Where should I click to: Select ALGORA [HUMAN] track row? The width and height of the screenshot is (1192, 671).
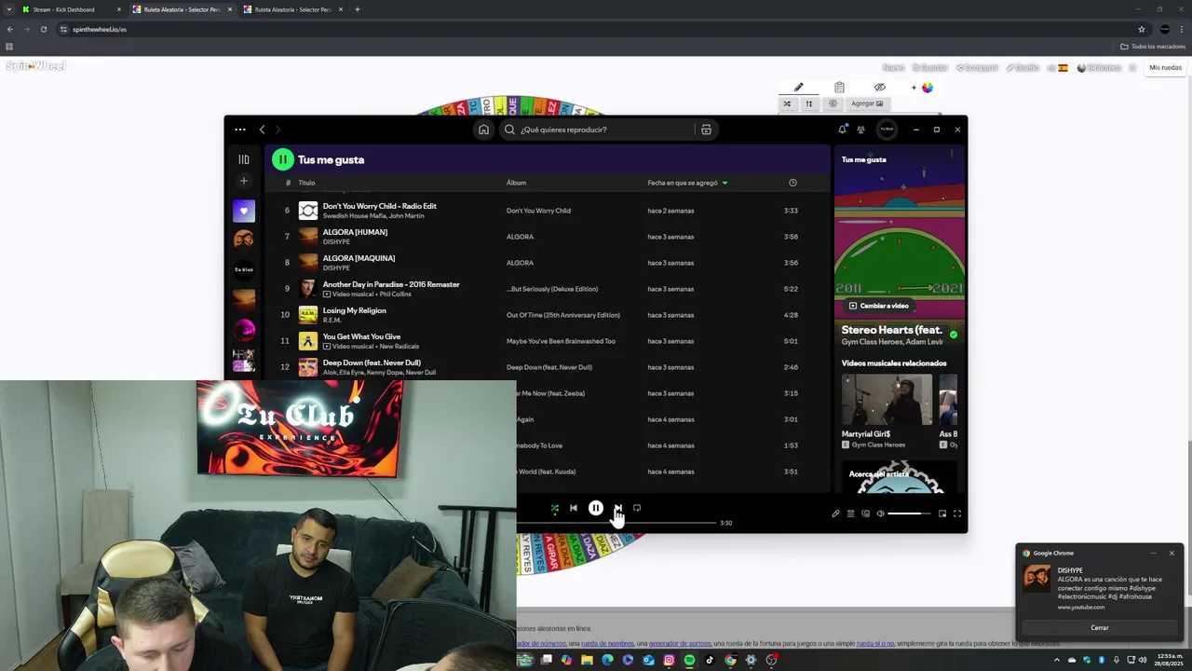point(547,237)
